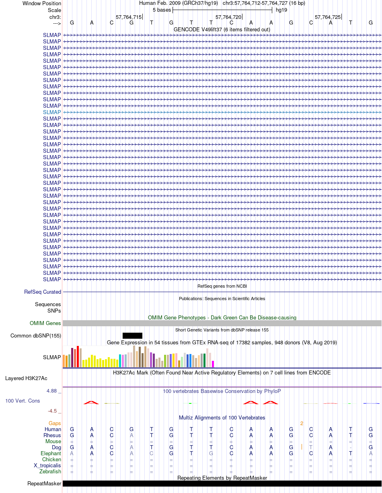Select the Elephant alignment row label
Viewport: 382px width, 493px height.
(x=51, y=453)
